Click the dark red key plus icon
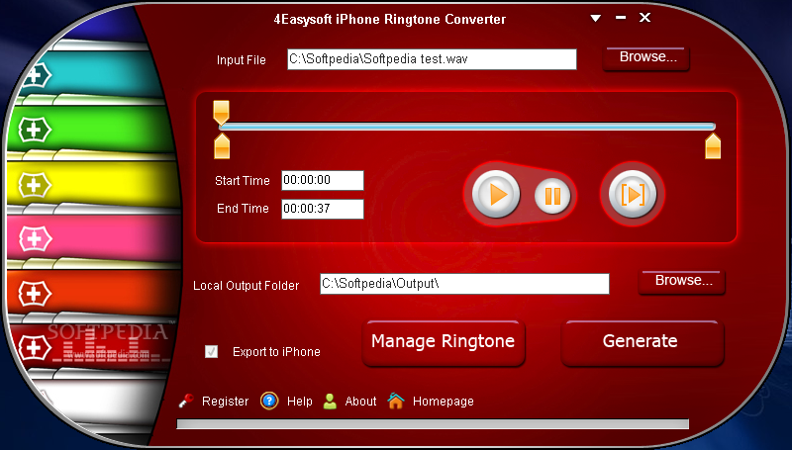The height and width of the screenshot is (450, 792). coord(35,348)
